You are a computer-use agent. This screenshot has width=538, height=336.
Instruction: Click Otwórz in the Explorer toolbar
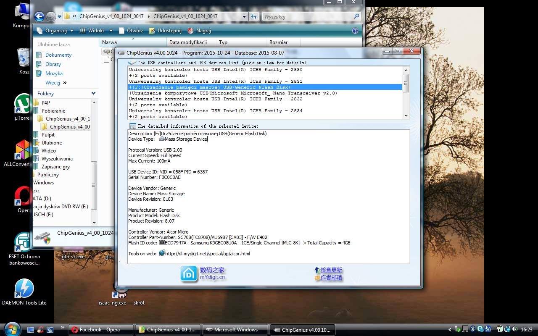pos(131,31)
